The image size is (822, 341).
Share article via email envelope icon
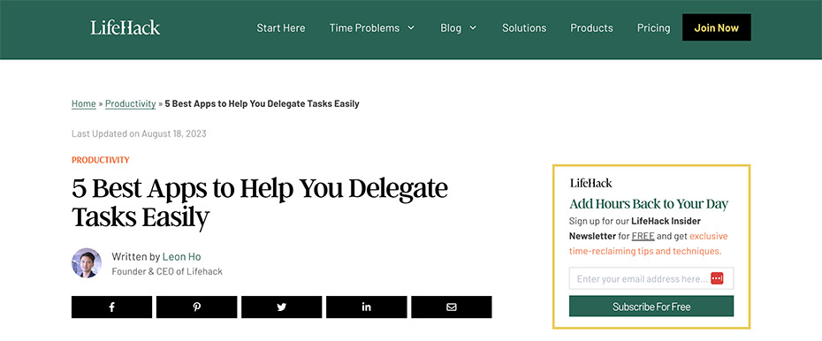point(452,307)
